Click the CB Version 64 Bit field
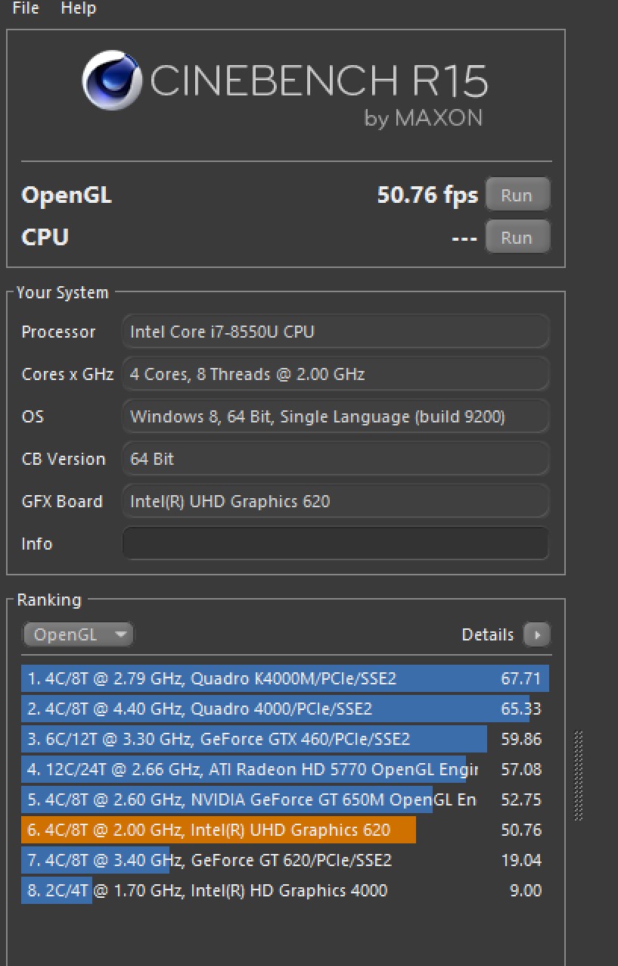618x966 pixels. [335, 459]
